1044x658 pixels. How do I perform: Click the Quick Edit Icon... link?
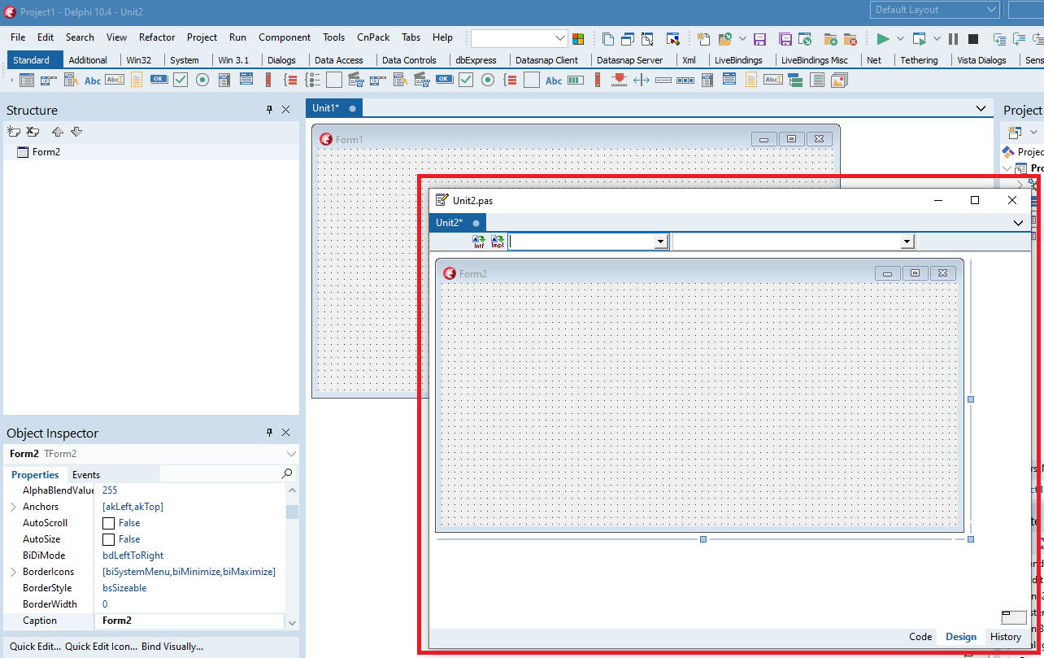click(102, 647)
